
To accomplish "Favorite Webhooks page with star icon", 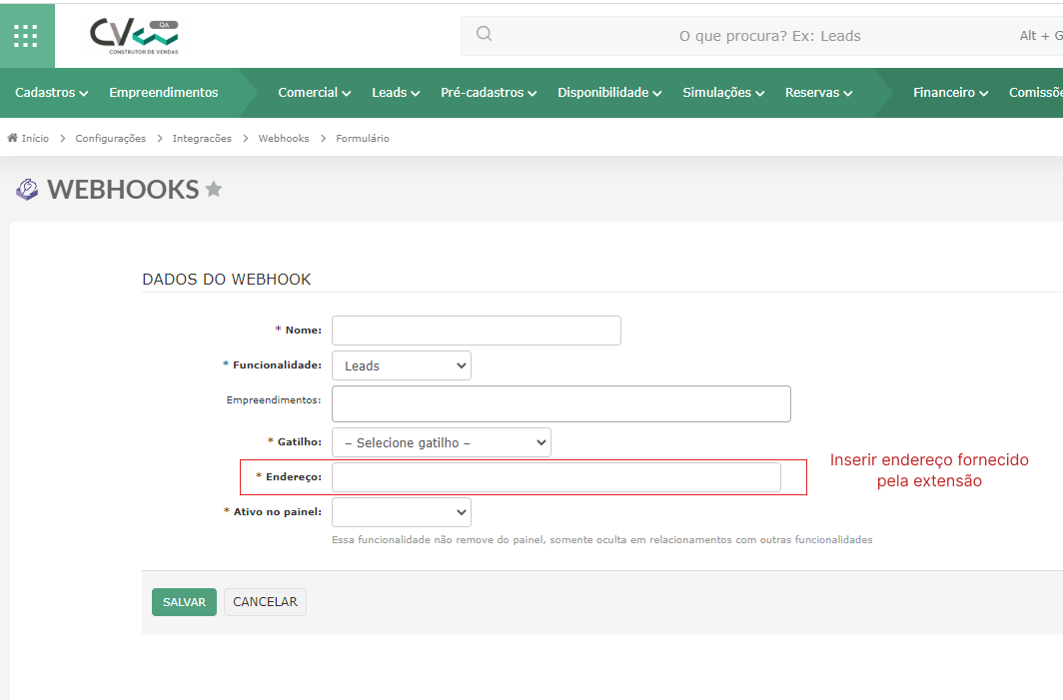I will [x=214, y=189].
